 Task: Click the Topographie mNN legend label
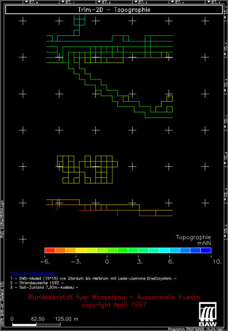(193, 240)
